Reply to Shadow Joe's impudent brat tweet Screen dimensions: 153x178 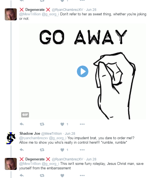21,150
